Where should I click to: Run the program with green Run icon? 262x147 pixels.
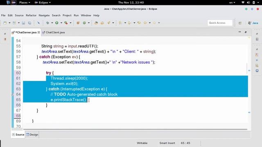point(57,23)
